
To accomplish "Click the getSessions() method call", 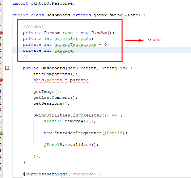I will (x=51, y=103).
